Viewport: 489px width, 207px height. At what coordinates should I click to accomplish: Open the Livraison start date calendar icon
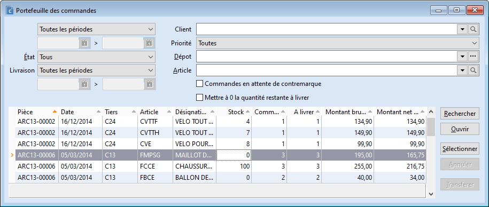tap(85, 84)
